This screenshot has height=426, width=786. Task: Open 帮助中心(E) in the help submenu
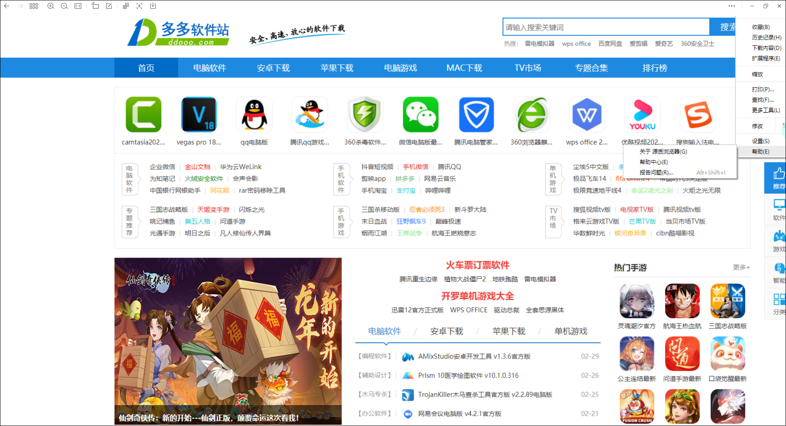click(680, 162)
